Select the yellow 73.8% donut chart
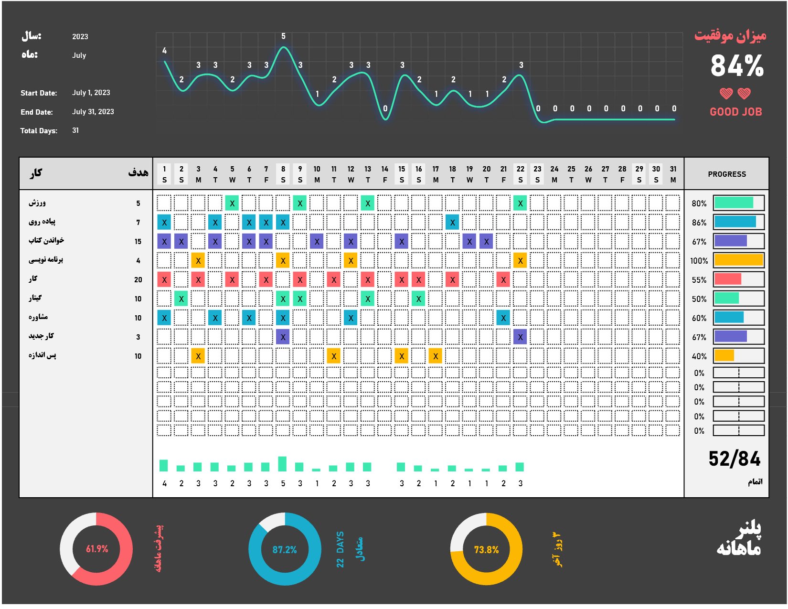This screenshot has width=788, height=609. pyautogui.click(x=486, y=549)
